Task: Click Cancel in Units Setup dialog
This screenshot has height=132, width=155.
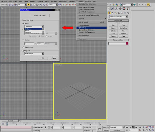Action: (x=54, y=58)
